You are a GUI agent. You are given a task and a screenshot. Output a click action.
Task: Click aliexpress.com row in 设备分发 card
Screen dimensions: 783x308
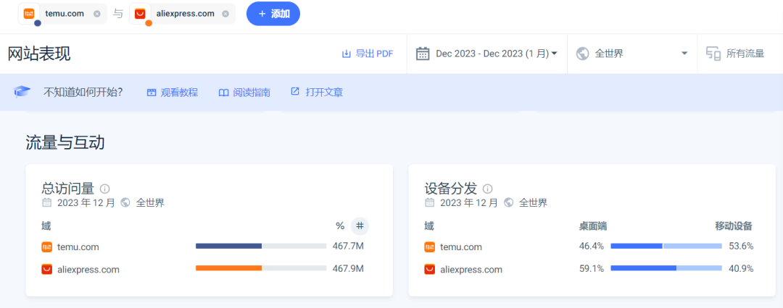pos(589,270)
